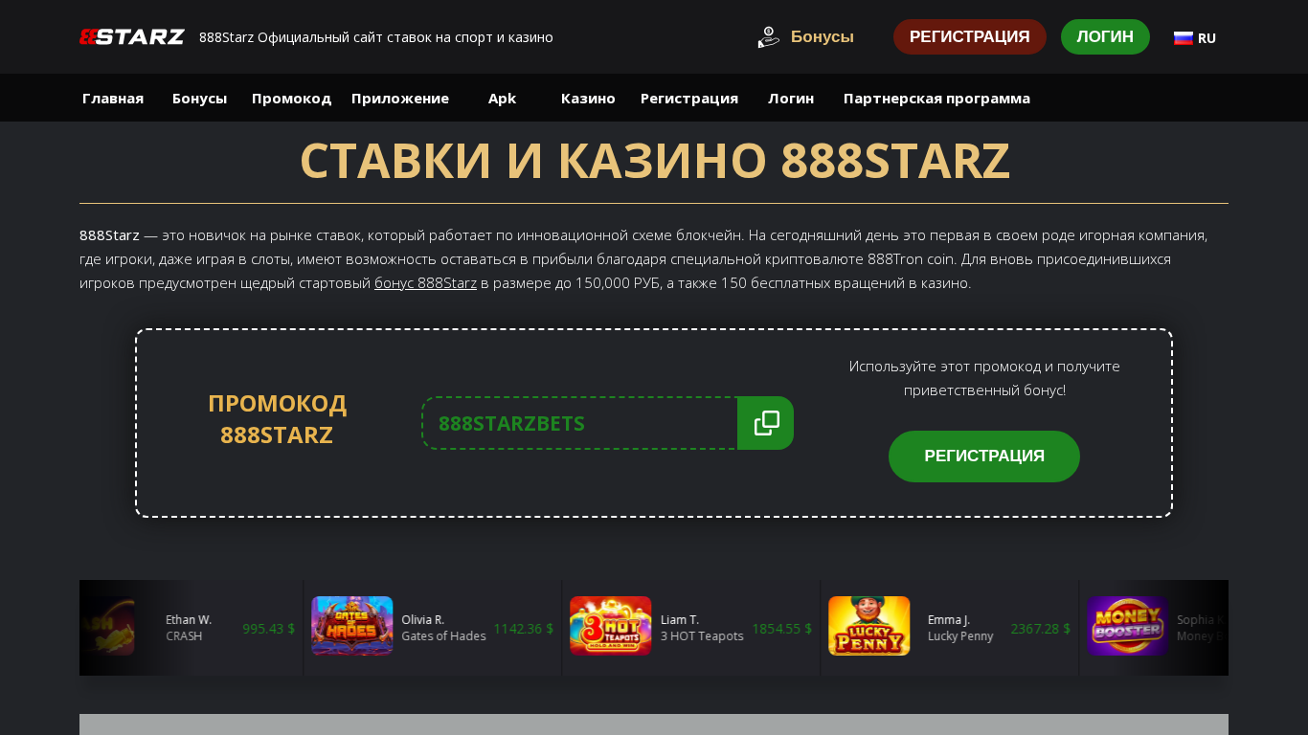
Task: Open the Money Booster game thumbnail
Action: coord(1127,626)
